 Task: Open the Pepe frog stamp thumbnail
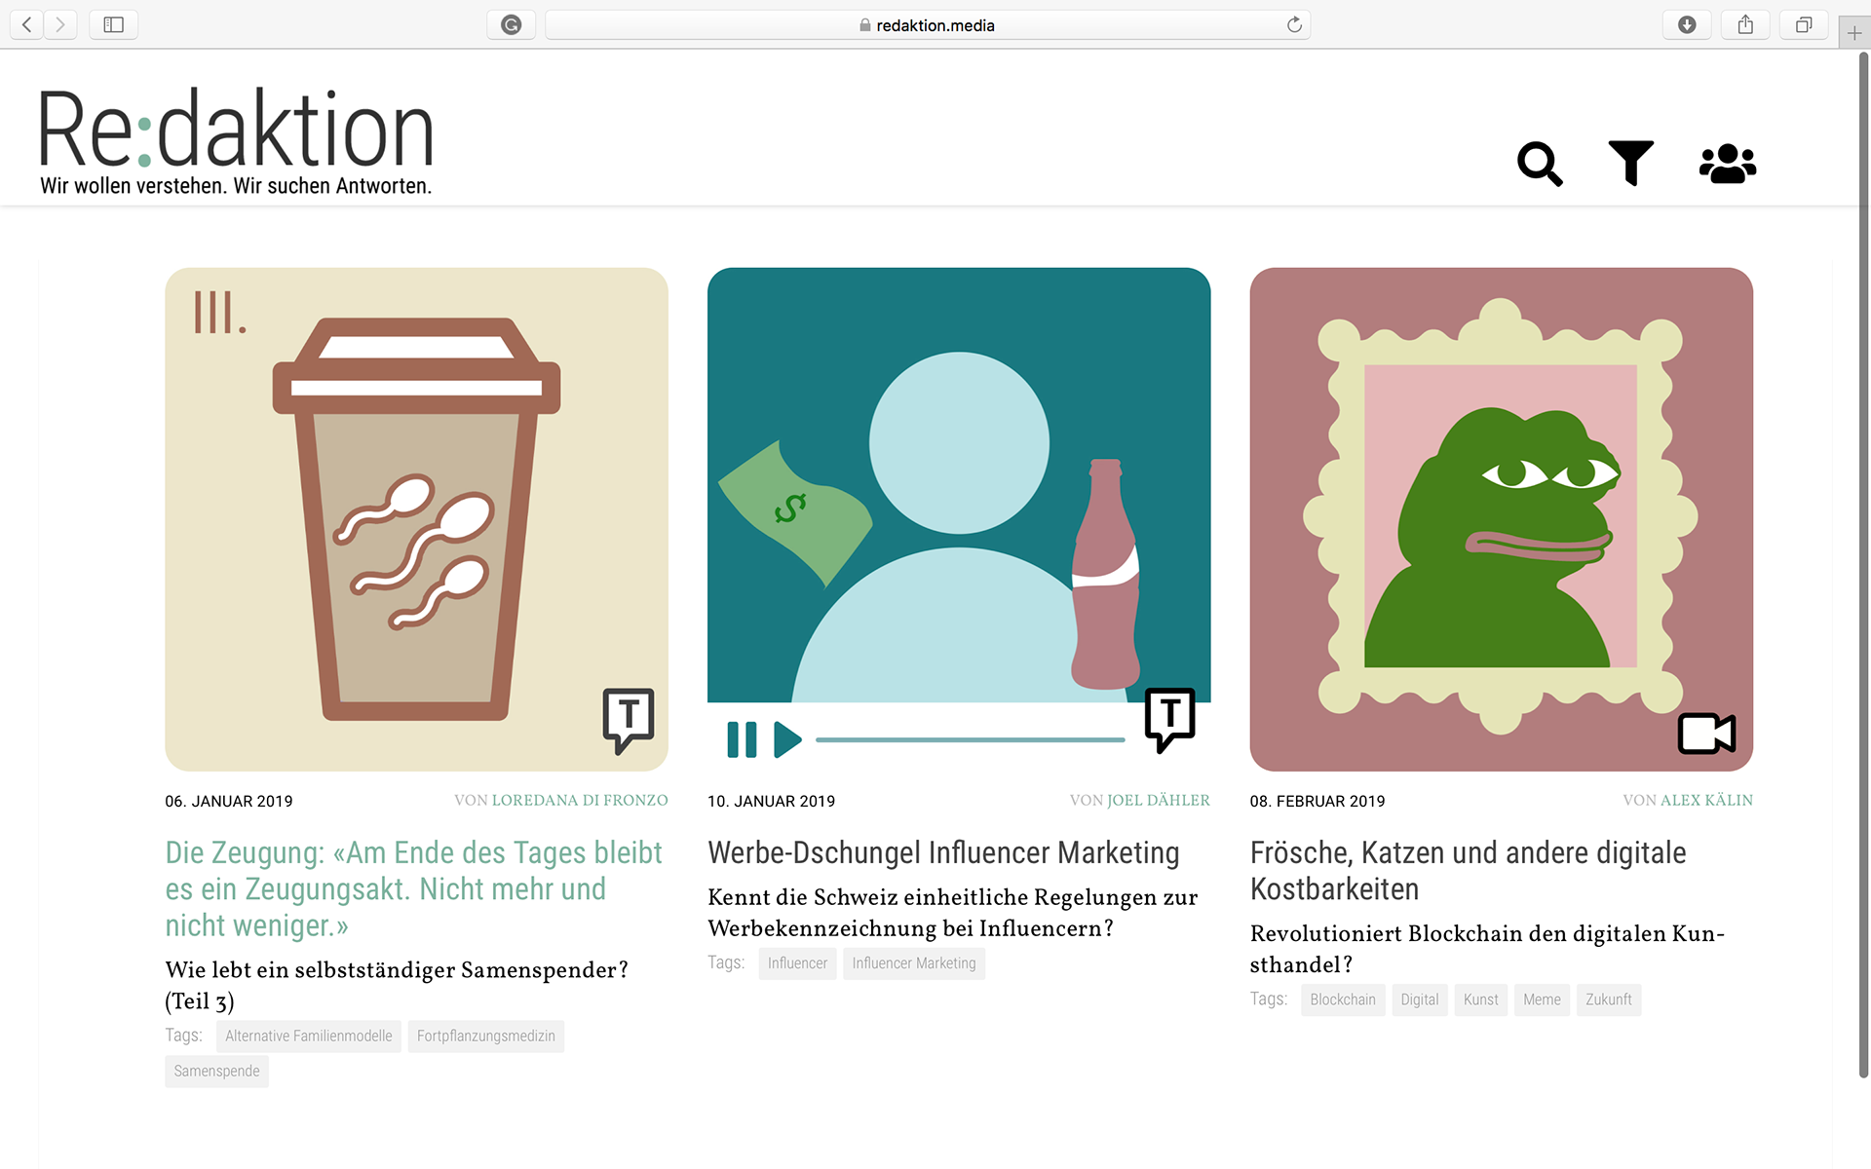click(1501, 519)
